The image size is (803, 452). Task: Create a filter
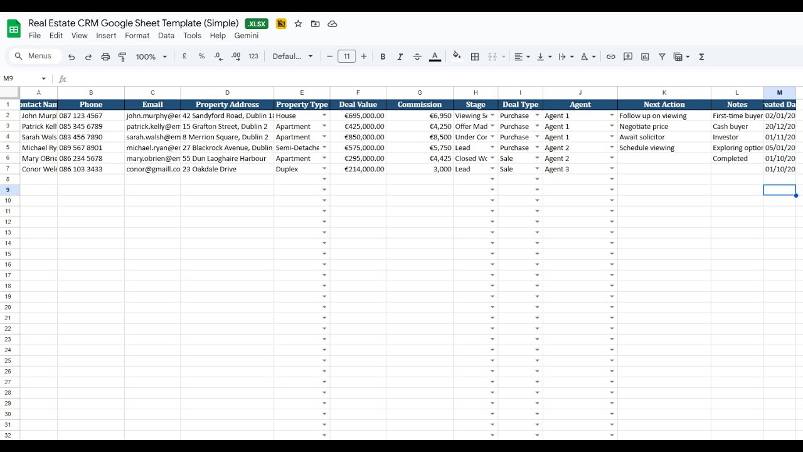tap(662, 56)
